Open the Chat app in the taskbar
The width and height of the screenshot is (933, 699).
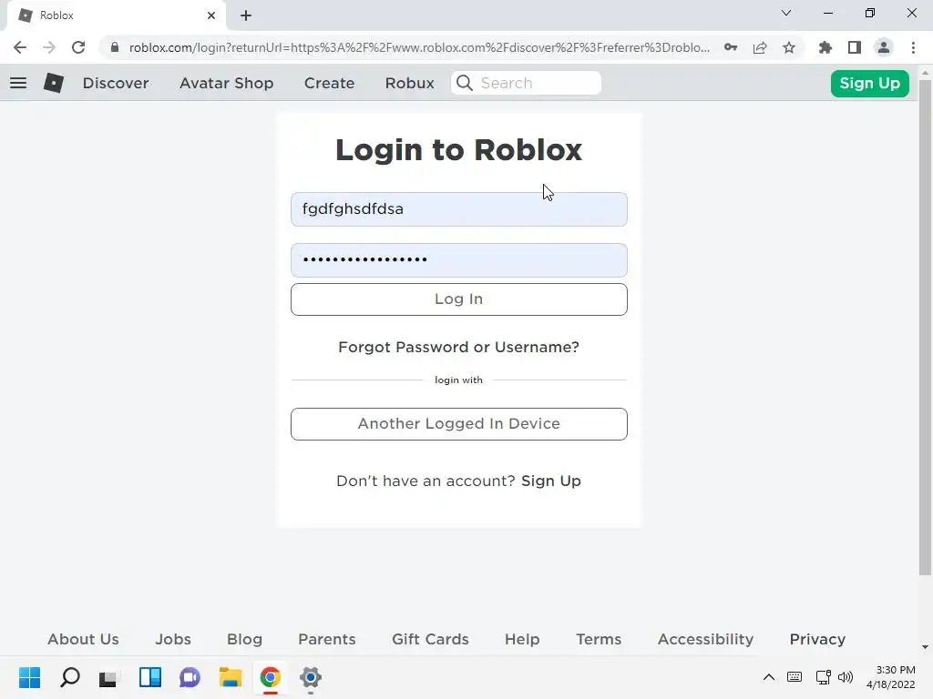(x=190, y=677)
